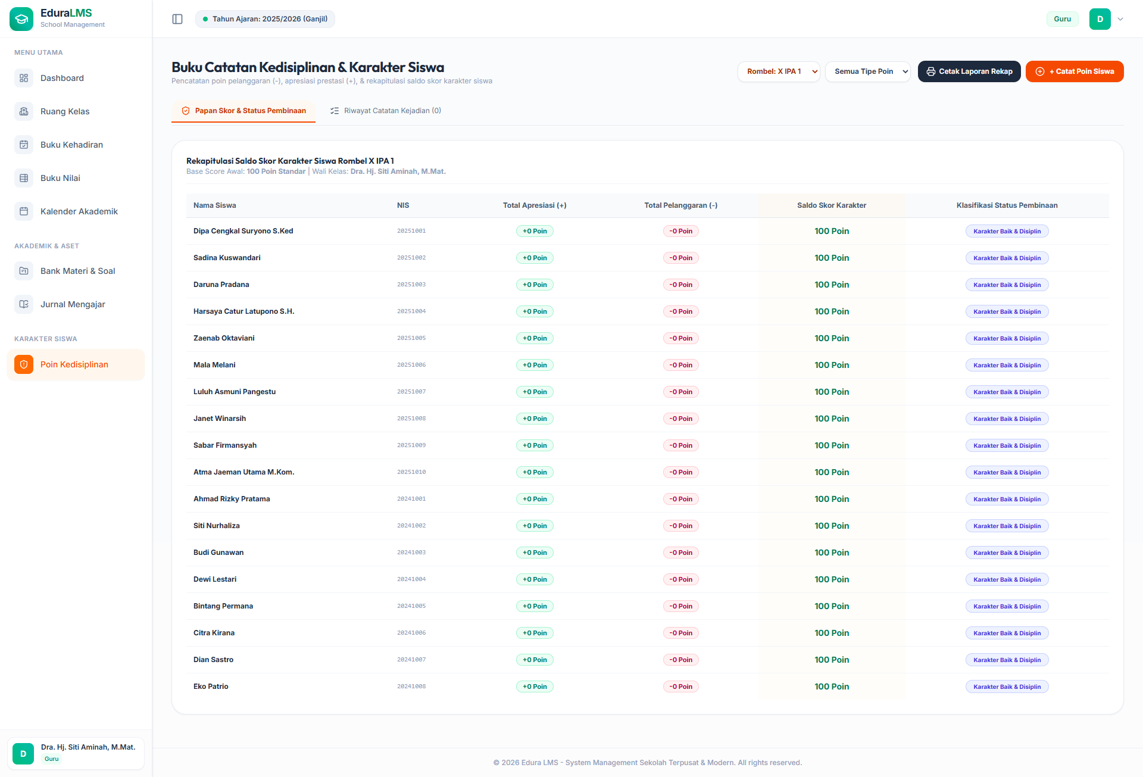Click the + Catat Poin Siswa button
The image size is (1143, 777).
pos(1075,71)
